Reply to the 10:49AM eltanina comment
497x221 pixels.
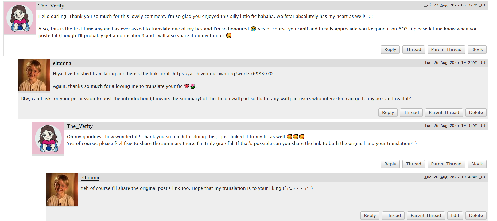(x=370, y=216)
